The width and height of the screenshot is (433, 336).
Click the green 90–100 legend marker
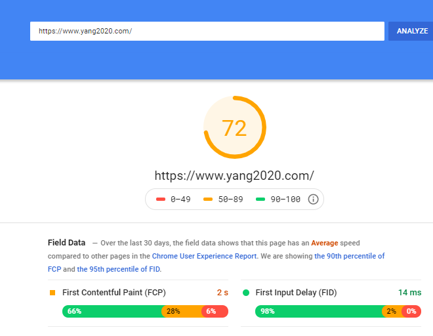[x=260, y=199]
